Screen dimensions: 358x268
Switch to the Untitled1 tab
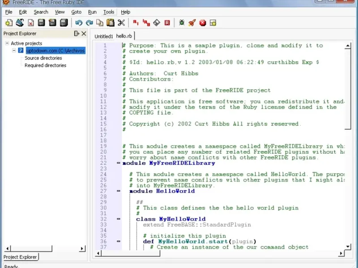pos(103,36)
